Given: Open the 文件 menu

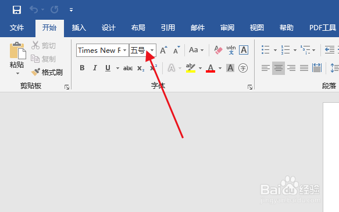Looking at the screenshot, I should click(17, 28).
